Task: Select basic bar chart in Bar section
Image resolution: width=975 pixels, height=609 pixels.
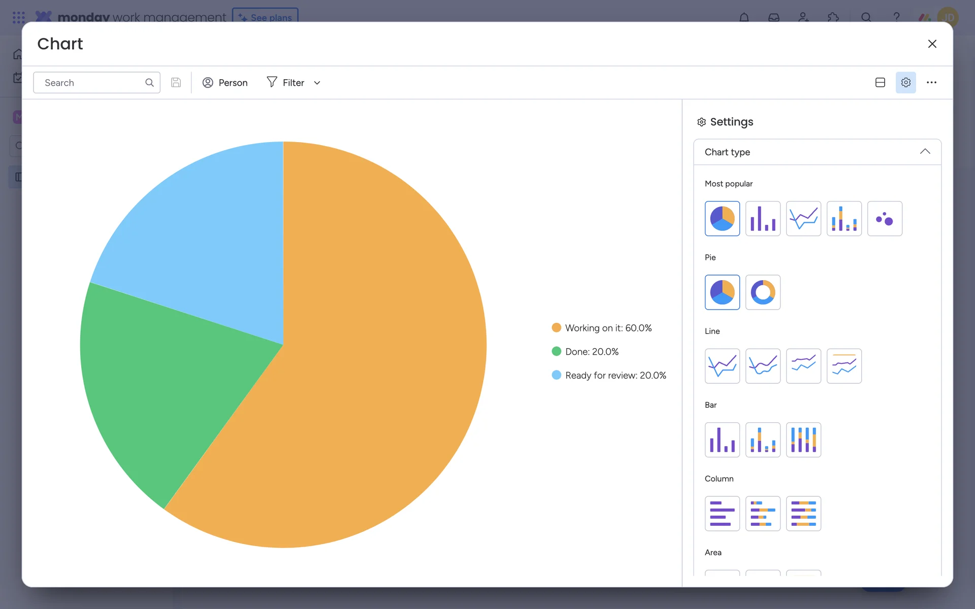Action: (x=722, y=440)
